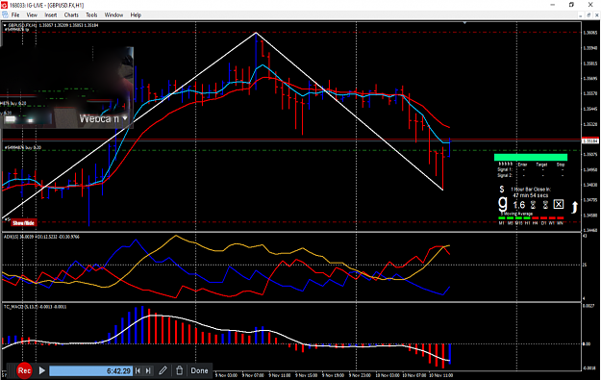Delete the recording with the trash icon
The image size is (601, 380).
pos(179,370)
